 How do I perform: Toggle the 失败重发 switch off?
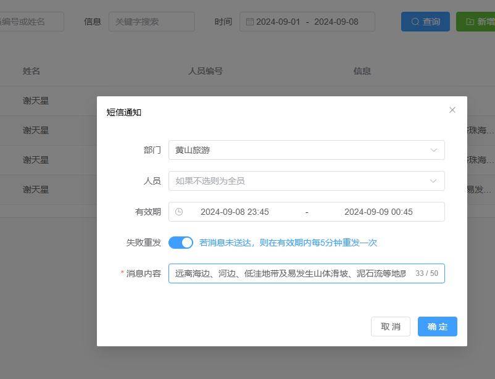[181, 243]
